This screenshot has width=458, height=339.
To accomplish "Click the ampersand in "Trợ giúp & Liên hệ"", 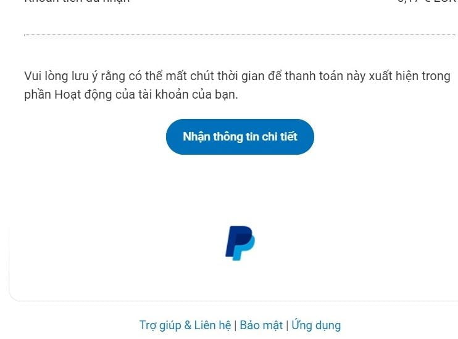I will [x=188, y=325].
